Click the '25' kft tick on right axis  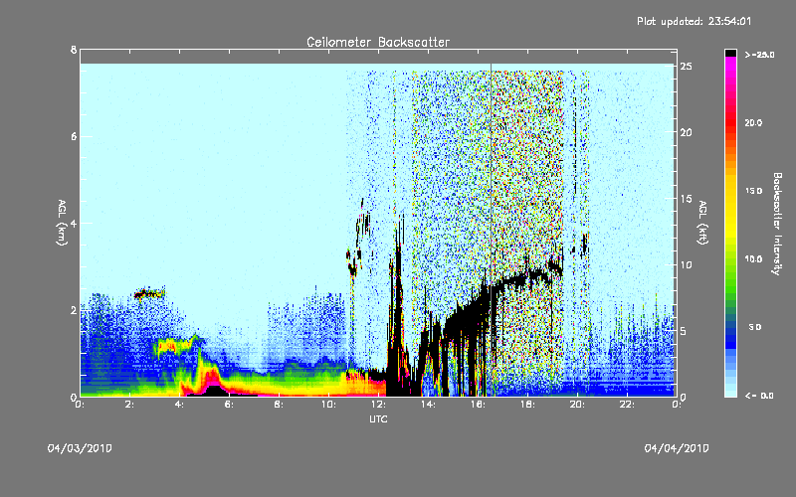pos(686,67)
